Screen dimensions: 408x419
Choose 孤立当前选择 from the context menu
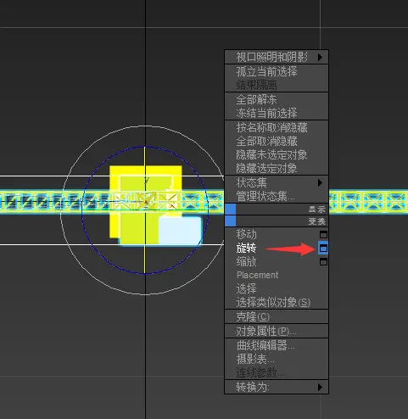[266, 71]
